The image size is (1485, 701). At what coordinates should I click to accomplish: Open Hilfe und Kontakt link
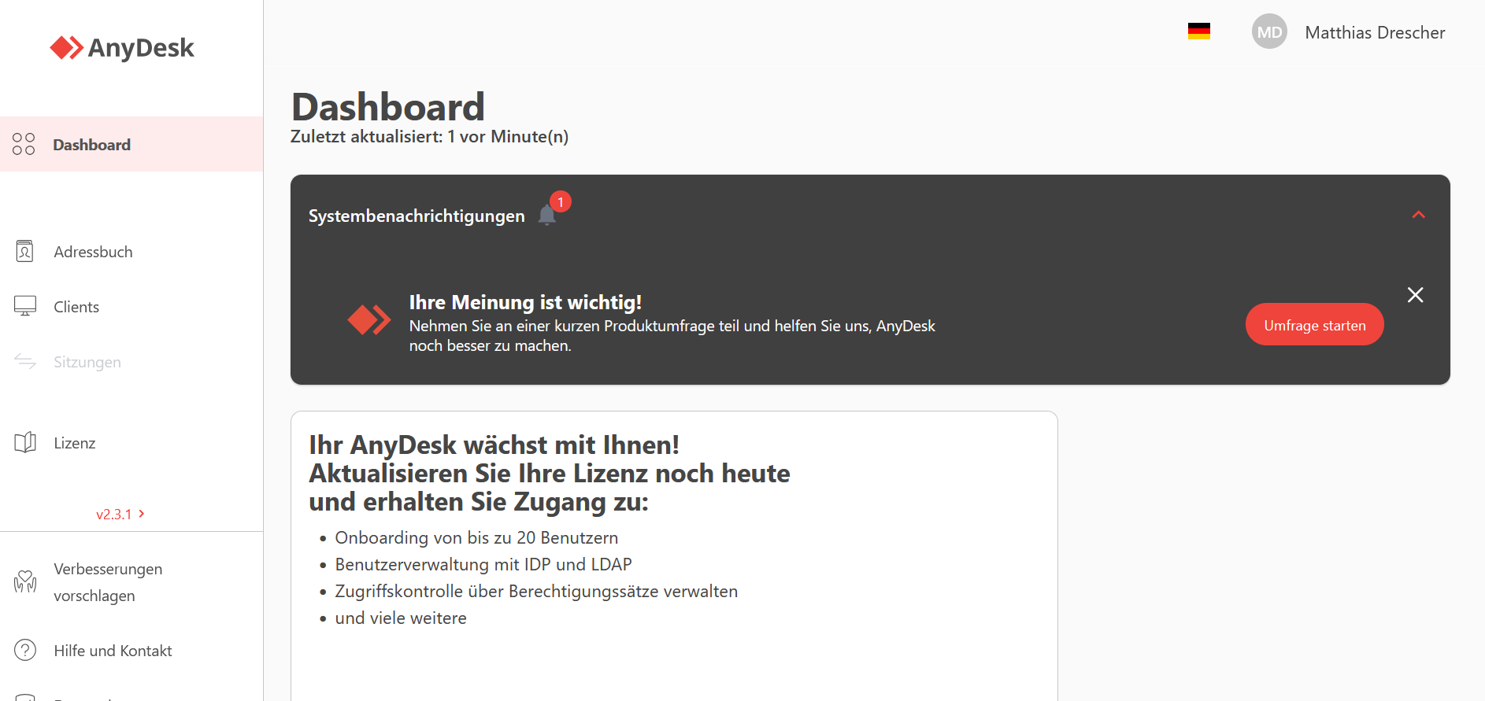coord(113,651)
